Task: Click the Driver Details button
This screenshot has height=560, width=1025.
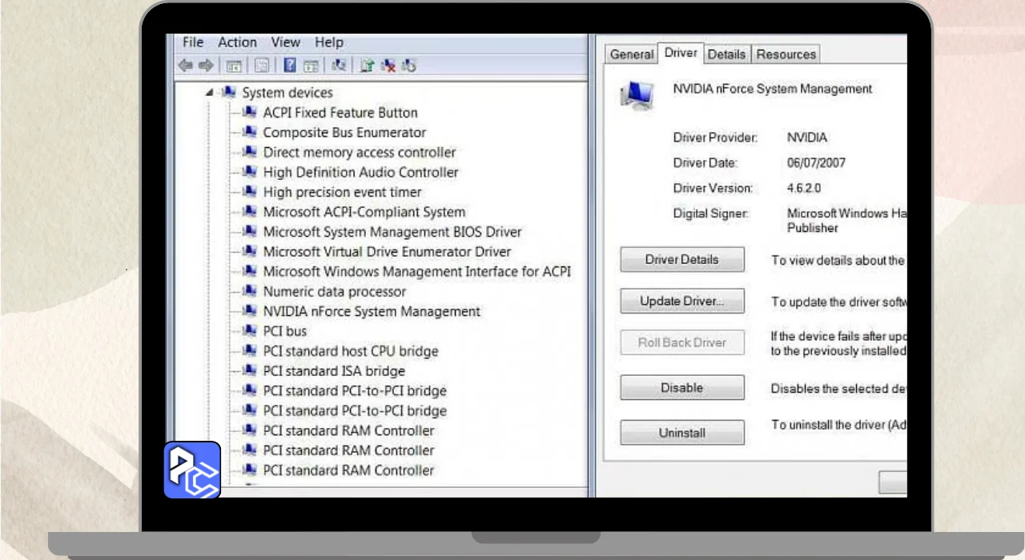Action: point(681,260)
